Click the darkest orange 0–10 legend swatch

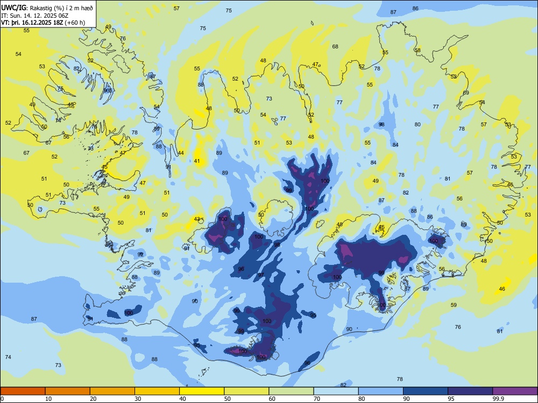(23, 391)
